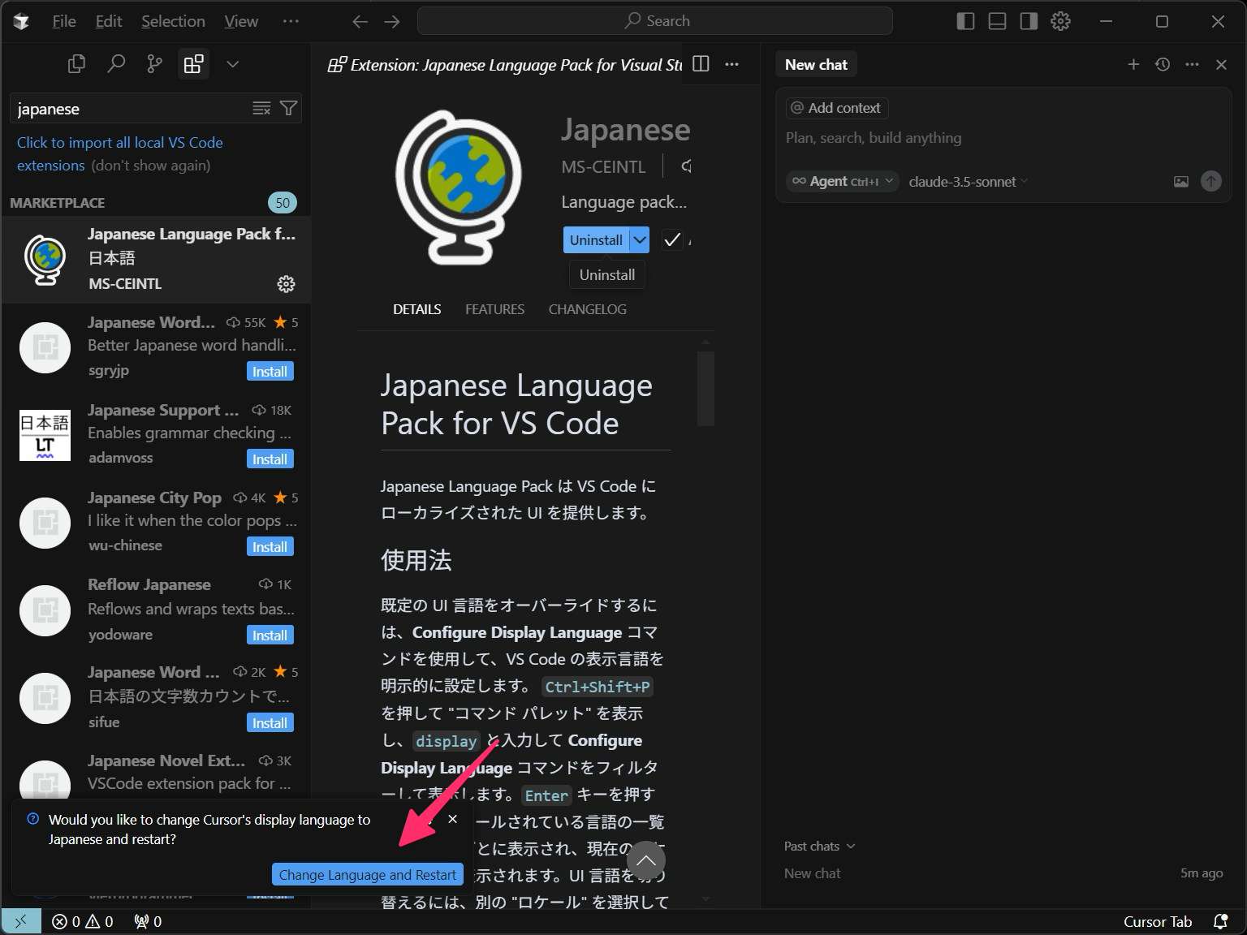Toggle primary sidebar layout icon
This screenshot has height=935, width=1247.
965,21
